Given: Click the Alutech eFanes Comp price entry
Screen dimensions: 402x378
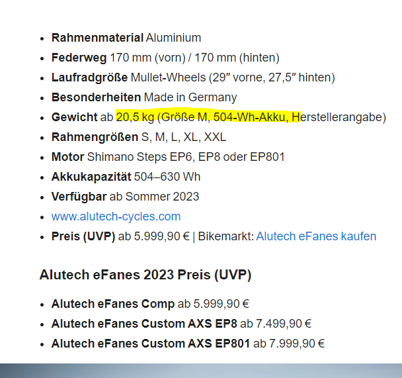Looking at the screenshot, I should pyautogui.click(x=150, y=304).
